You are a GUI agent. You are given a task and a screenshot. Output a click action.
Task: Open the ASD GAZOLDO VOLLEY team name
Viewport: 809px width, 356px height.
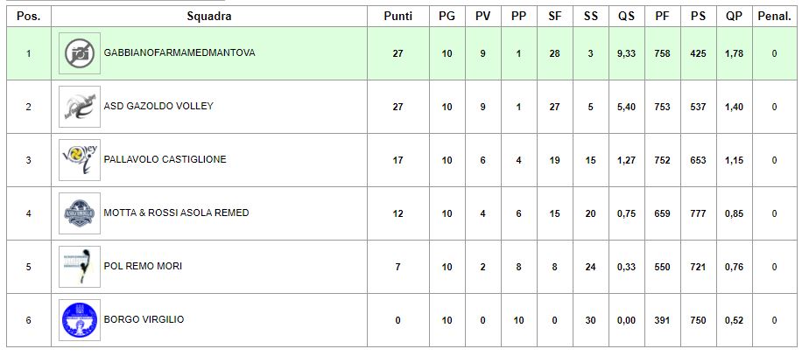coord(158,106)
